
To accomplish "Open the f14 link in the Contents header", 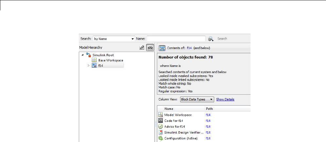I will 189,48.
